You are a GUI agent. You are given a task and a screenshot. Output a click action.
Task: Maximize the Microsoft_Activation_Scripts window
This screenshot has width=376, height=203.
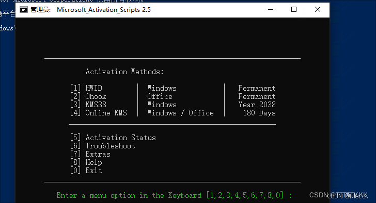point(294,10)
